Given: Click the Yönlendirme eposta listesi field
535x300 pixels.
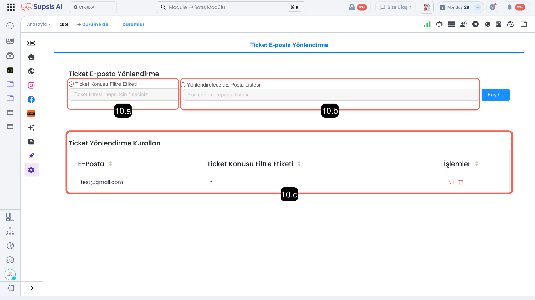Looking at the screenshot, I should click(x=330, y=95).
